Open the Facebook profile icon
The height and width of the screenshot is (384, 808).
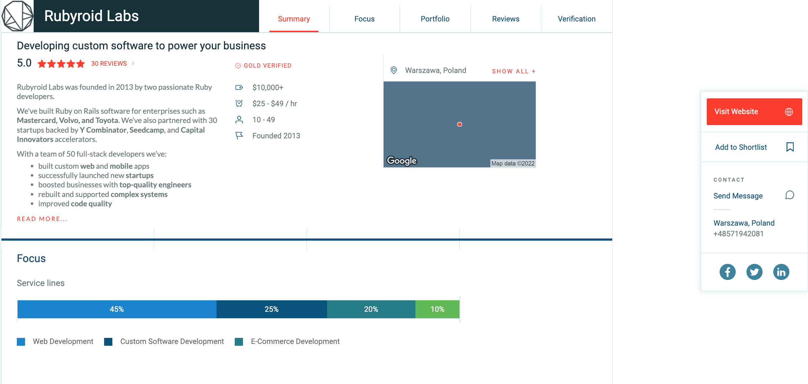point(727,272)
